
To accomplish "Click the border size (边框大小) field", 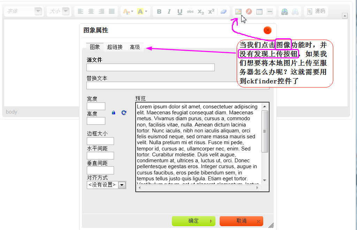I will click(100, 141).
